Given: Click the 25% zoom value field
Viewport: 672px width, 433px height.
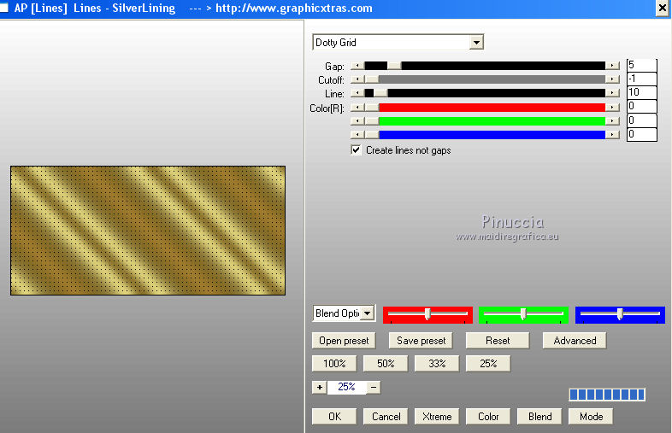Looking at the screenshot, I should (x=347, y=387).
